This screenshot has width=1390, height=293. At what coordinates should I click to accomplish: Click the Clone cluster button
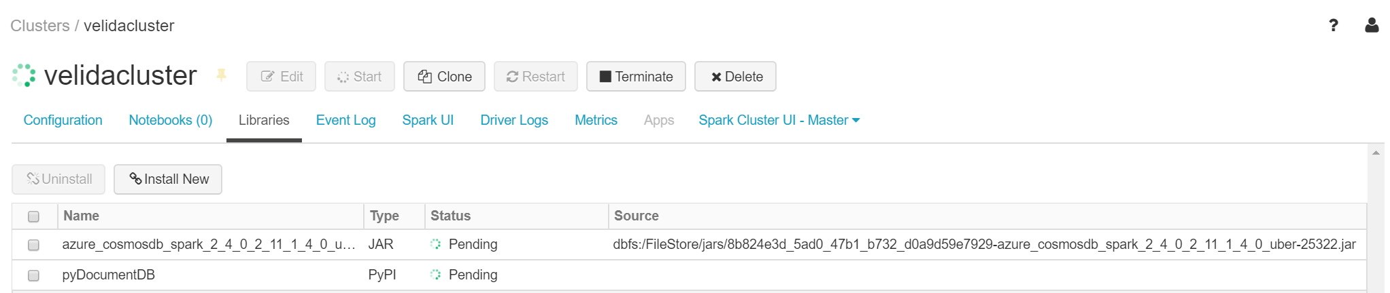pyautogui.click(x=444, y=77)
